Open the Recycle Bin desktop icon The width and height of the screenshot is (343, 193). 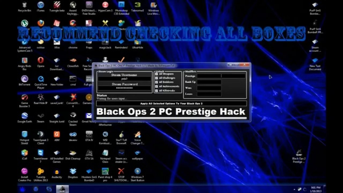click(25, 7)
